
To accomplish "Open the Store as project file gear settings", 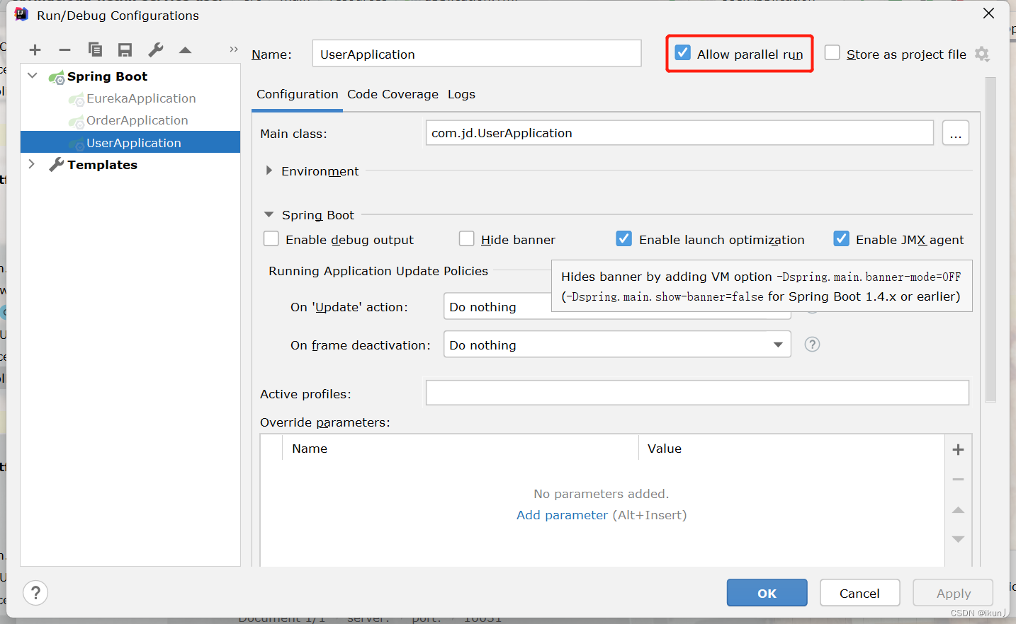I will [x=982, y=54].
